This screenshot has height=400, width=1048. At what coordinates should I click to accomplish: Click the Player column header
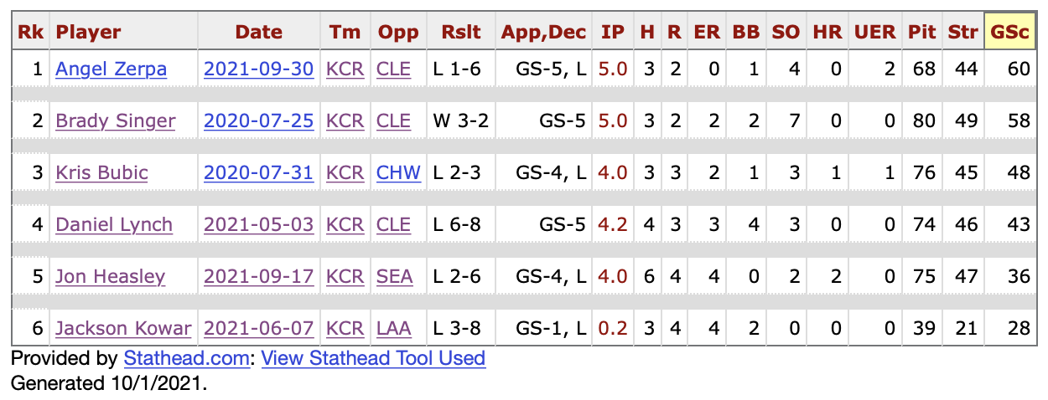[88, 32]
